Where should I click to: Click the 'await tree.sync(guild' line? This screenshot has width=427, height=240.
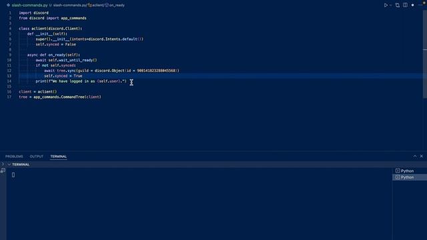click(111, 71)
